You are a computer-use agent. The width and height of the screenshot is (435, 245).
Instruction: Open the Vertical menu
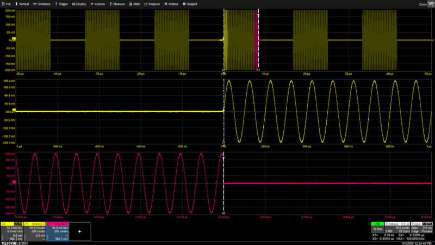pos(22,4)
